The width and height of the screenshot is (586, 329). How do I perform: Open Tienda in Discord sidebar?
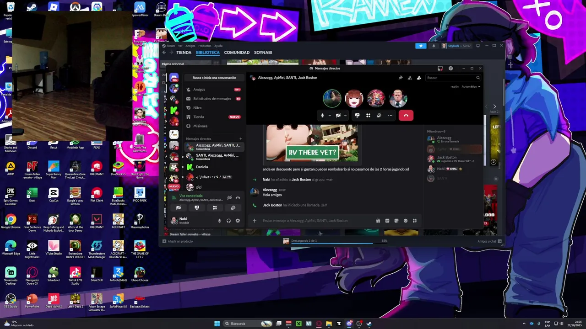pyautogui.click(x=214, y=117)
